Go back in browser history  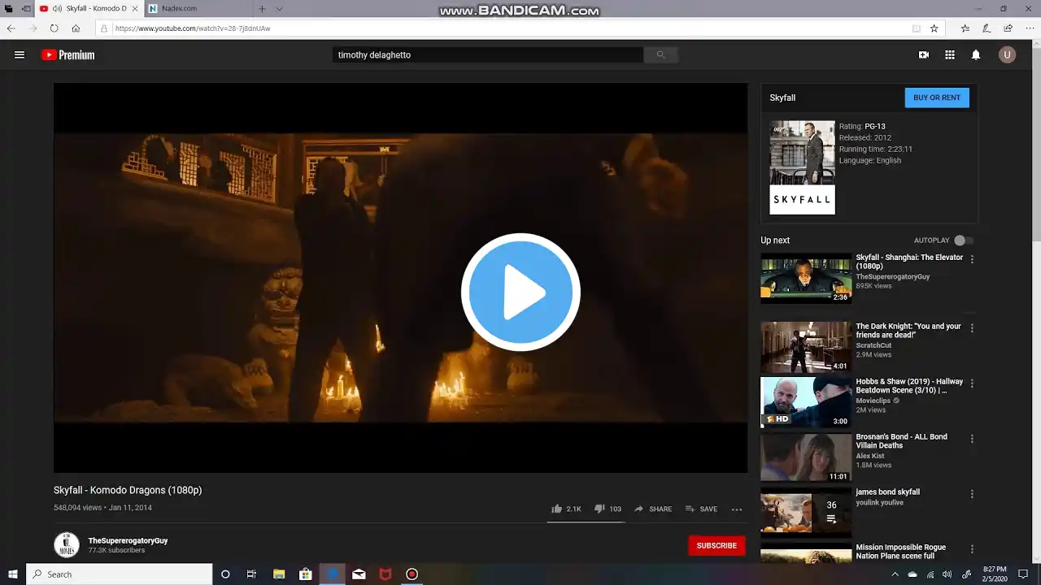11,28
